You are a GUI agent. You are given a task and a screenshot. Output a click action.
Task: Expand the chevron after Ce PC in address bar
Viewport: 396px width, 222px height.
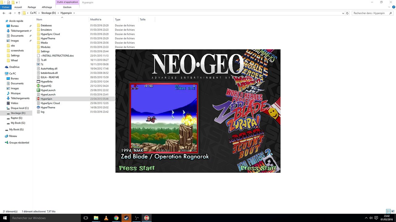(x=38, y=13)
